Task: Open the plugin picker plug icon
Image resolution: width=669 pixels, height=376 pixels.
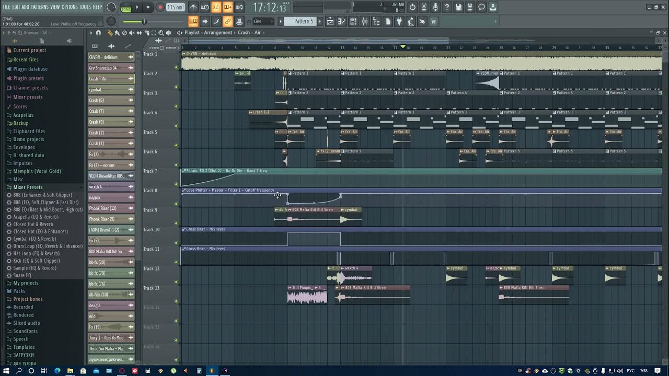Action: click(x=399, y=21)
